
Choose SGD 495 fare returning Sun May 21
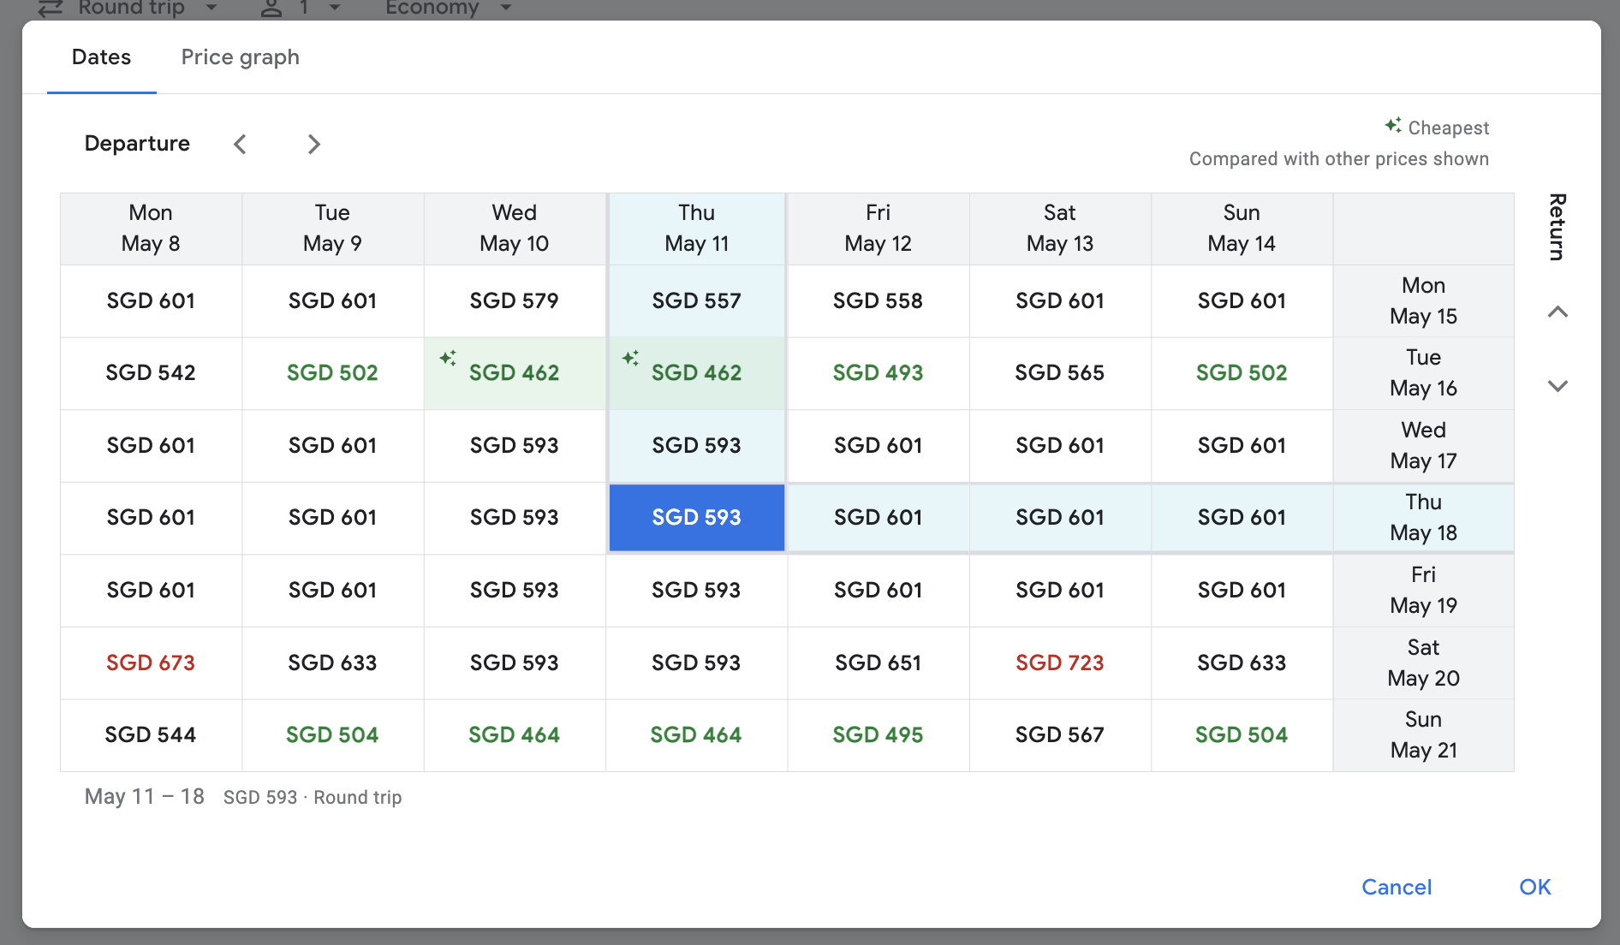(x=878, y=735)
